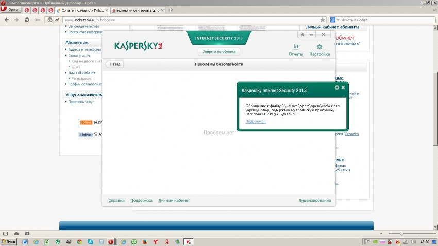Close the Kaspersky notification popup
The width and height of the screenshot is (438, 246).
(x=343, y=87)
